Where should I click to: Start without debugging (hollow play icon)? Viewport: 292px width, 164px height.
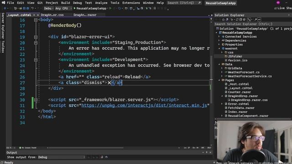110,8
